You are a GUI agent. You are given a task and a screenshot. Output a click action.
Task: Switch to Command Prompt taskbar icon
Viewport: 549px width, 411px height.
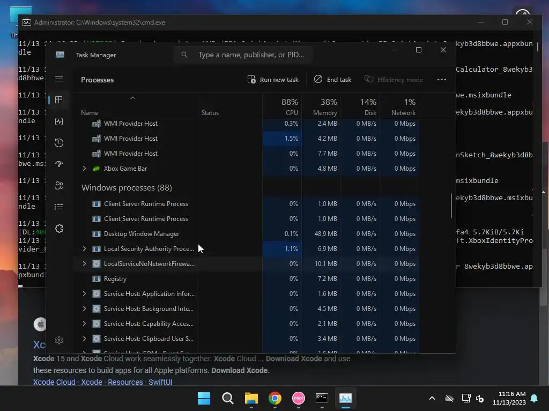pyautogui.click(x=322, y=398)
